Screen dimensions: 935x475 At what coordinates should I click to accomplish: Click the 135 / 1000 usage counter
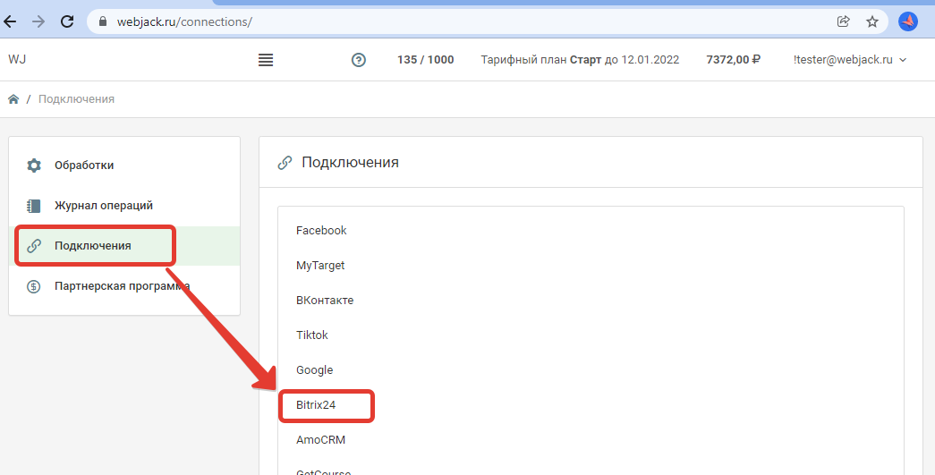pos(425,60)
